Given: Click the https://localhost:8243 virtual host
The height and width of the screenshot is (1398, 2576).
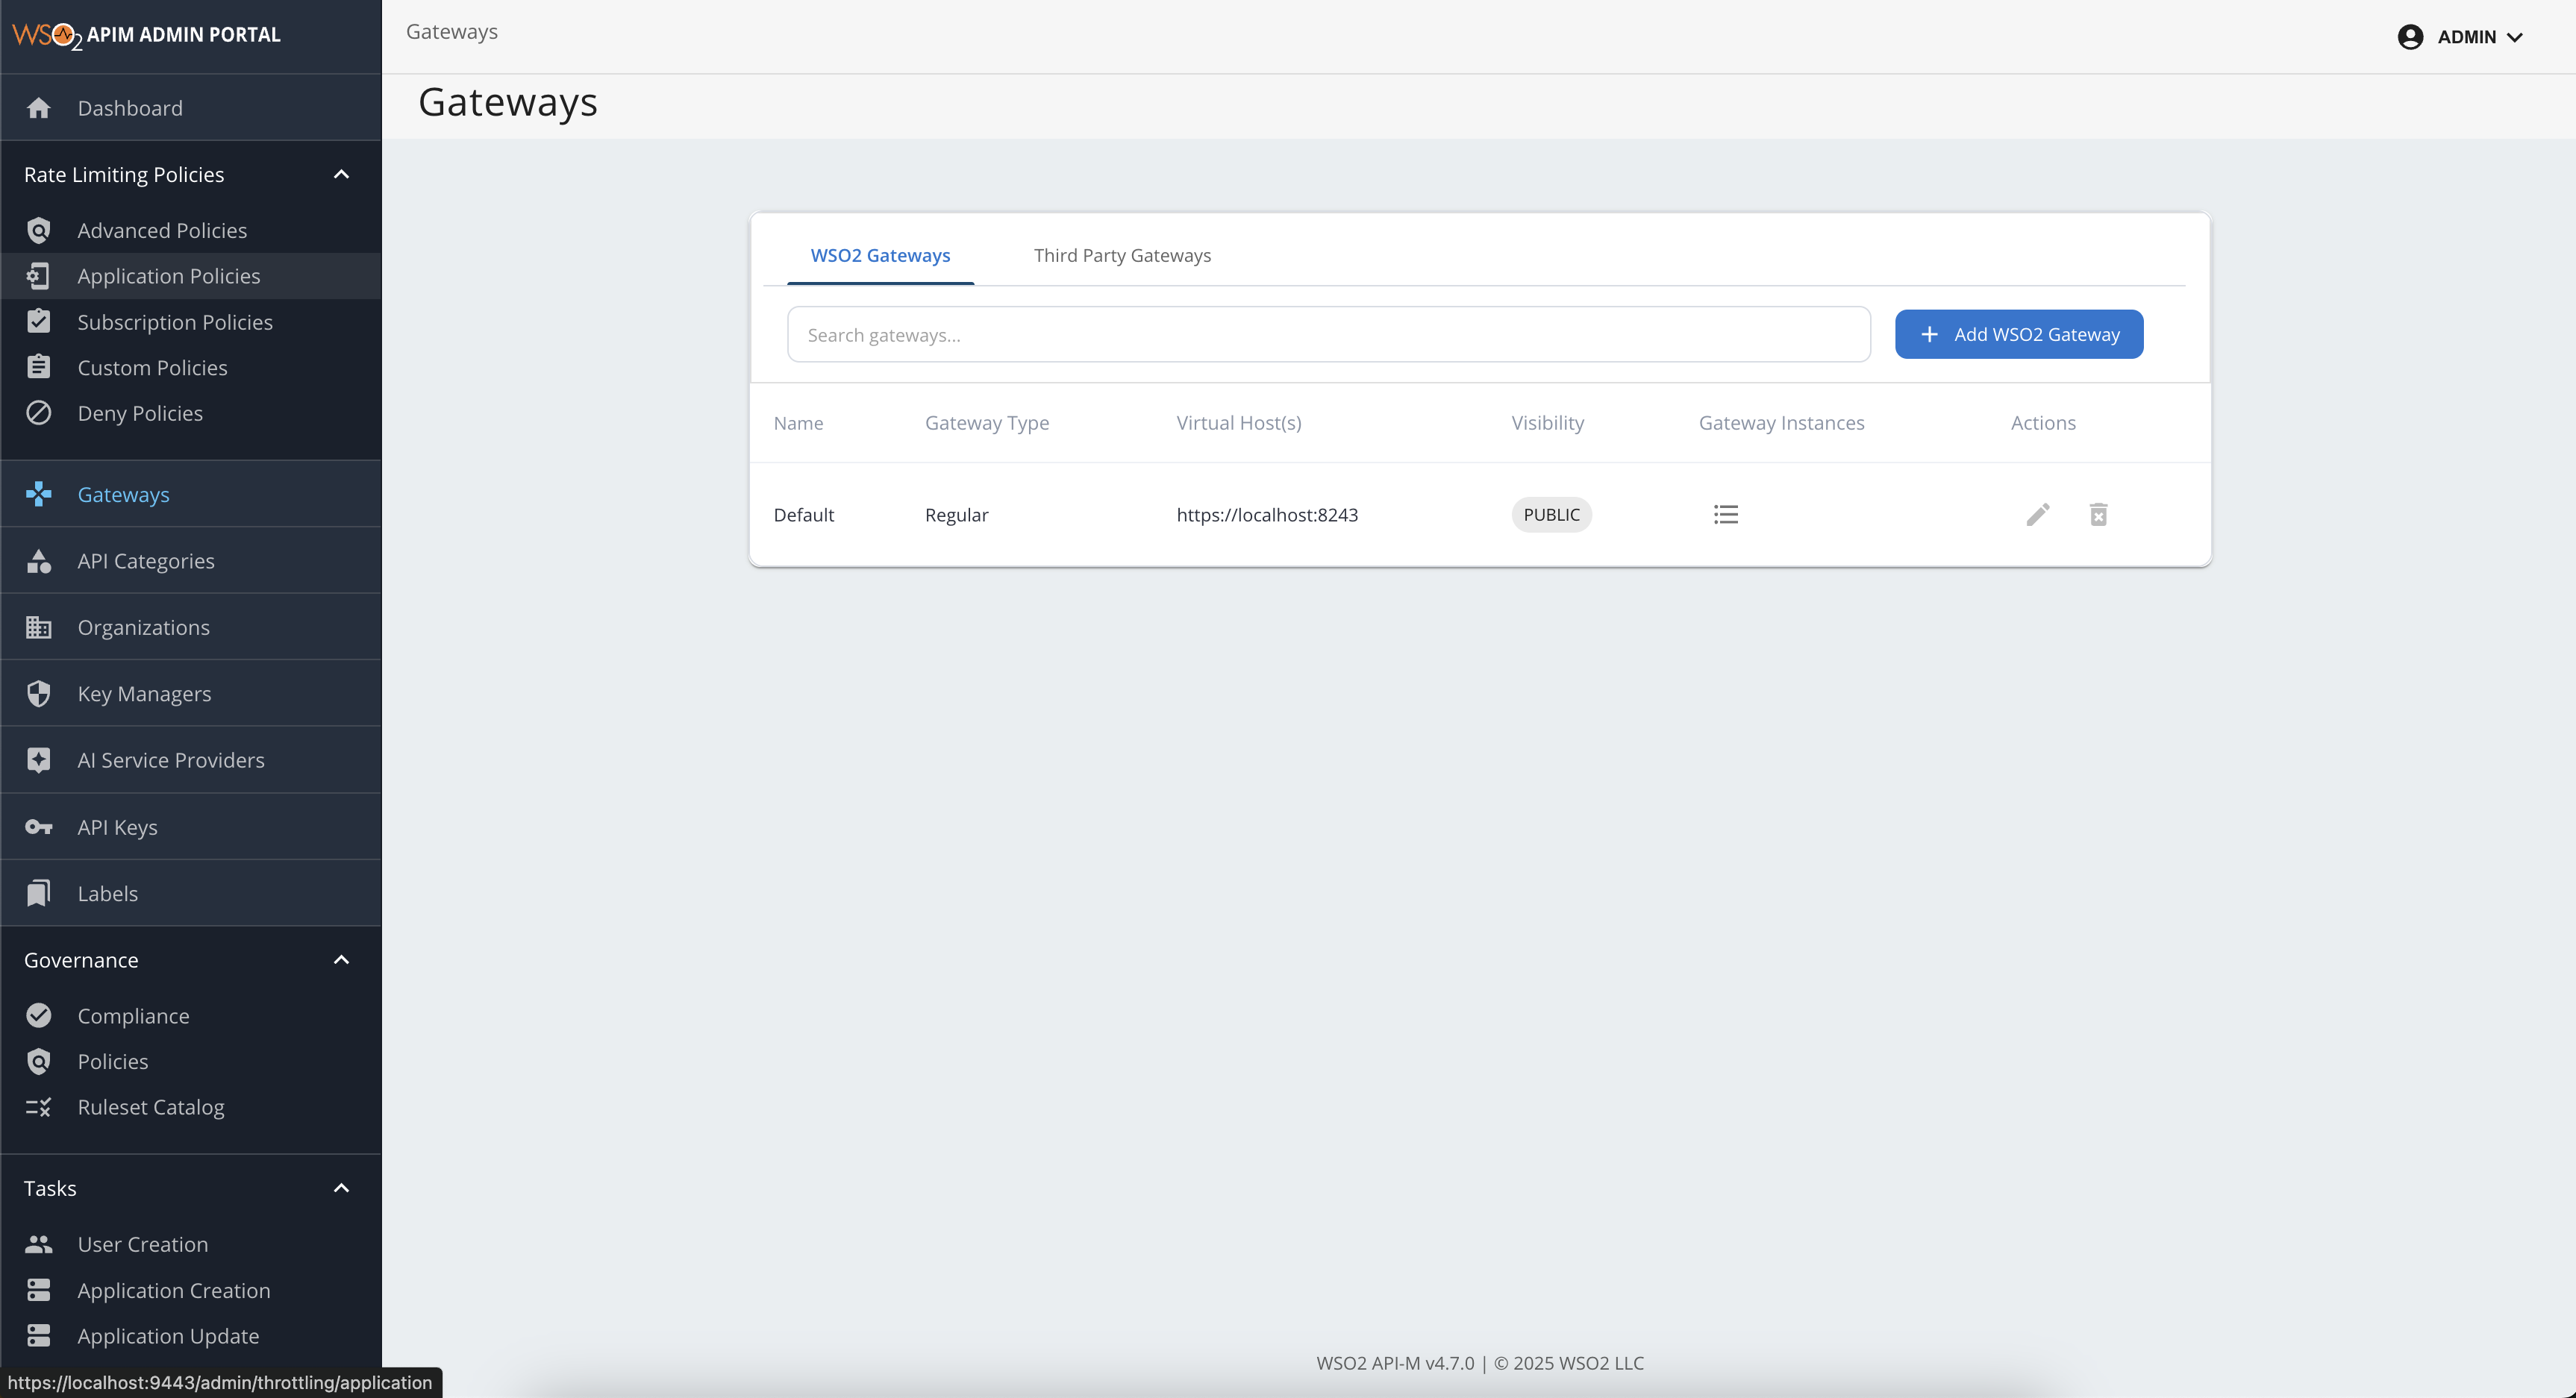Looking at the screenshot, I should coord(1267,515).
